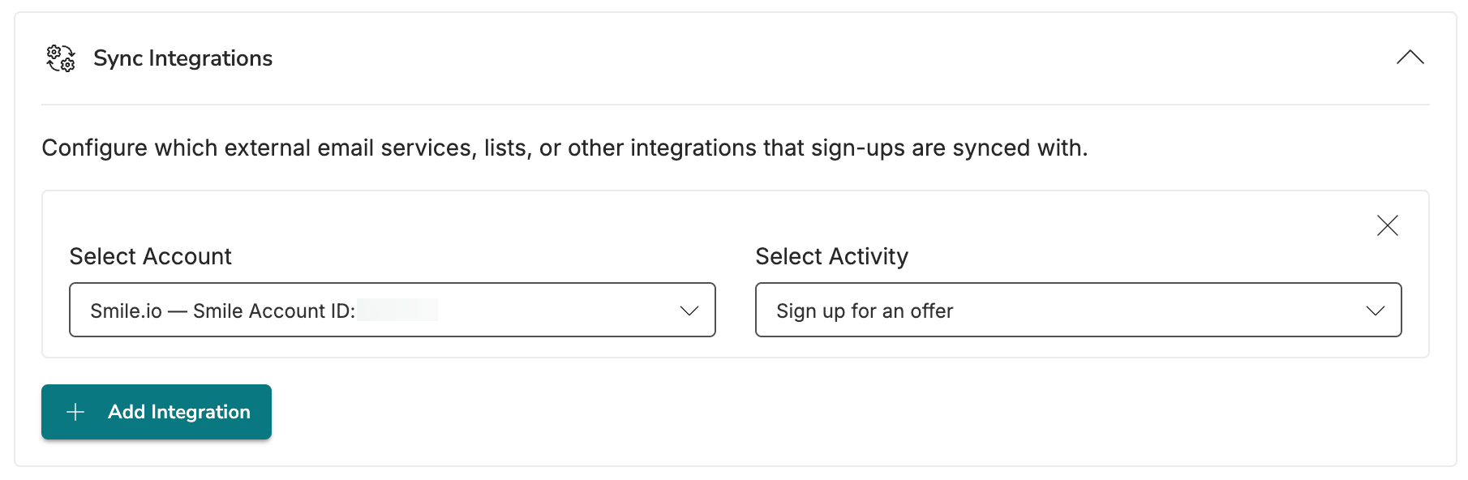
Task: Remove the Smile.io integration with X
Action: coord(1387,225)
